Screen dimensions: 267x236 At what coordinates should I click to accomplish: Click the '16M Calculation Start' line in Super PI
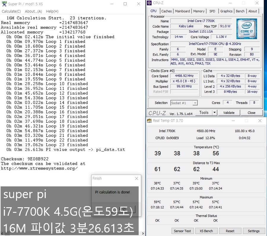point(56,18)
